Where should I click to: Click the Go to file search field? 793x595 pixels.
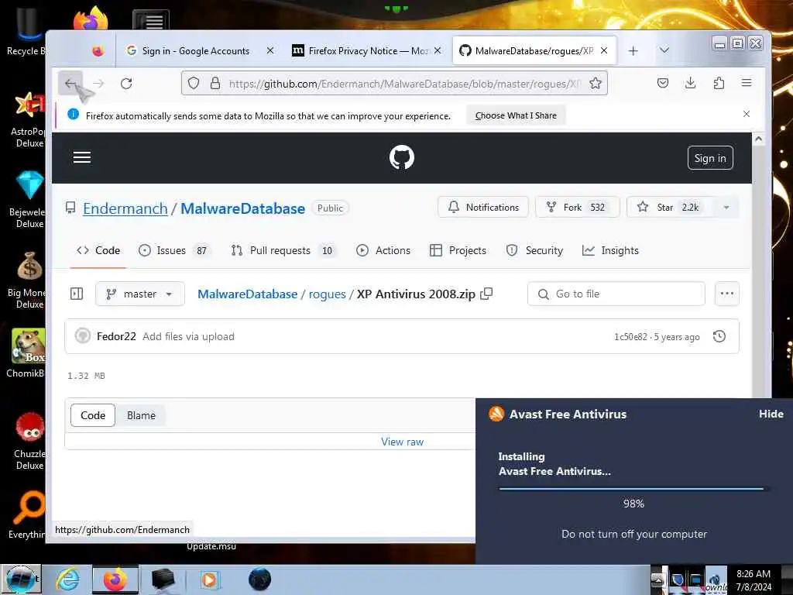coord(616,294)
